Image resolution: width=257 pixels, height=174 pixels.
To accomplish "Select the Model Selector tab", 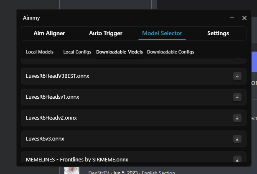I will coord(162,33).
